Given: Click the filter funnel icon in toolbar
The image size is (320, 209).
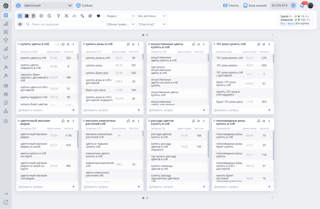Looking at the screenshot, I should point(58,16).
